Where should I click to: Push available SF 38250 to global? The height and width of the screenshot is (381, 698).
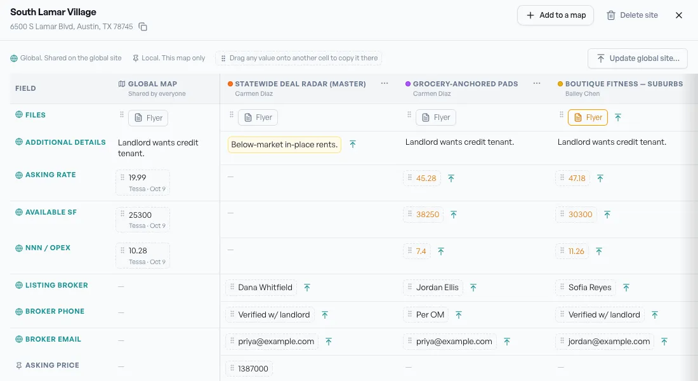[454, 215]
